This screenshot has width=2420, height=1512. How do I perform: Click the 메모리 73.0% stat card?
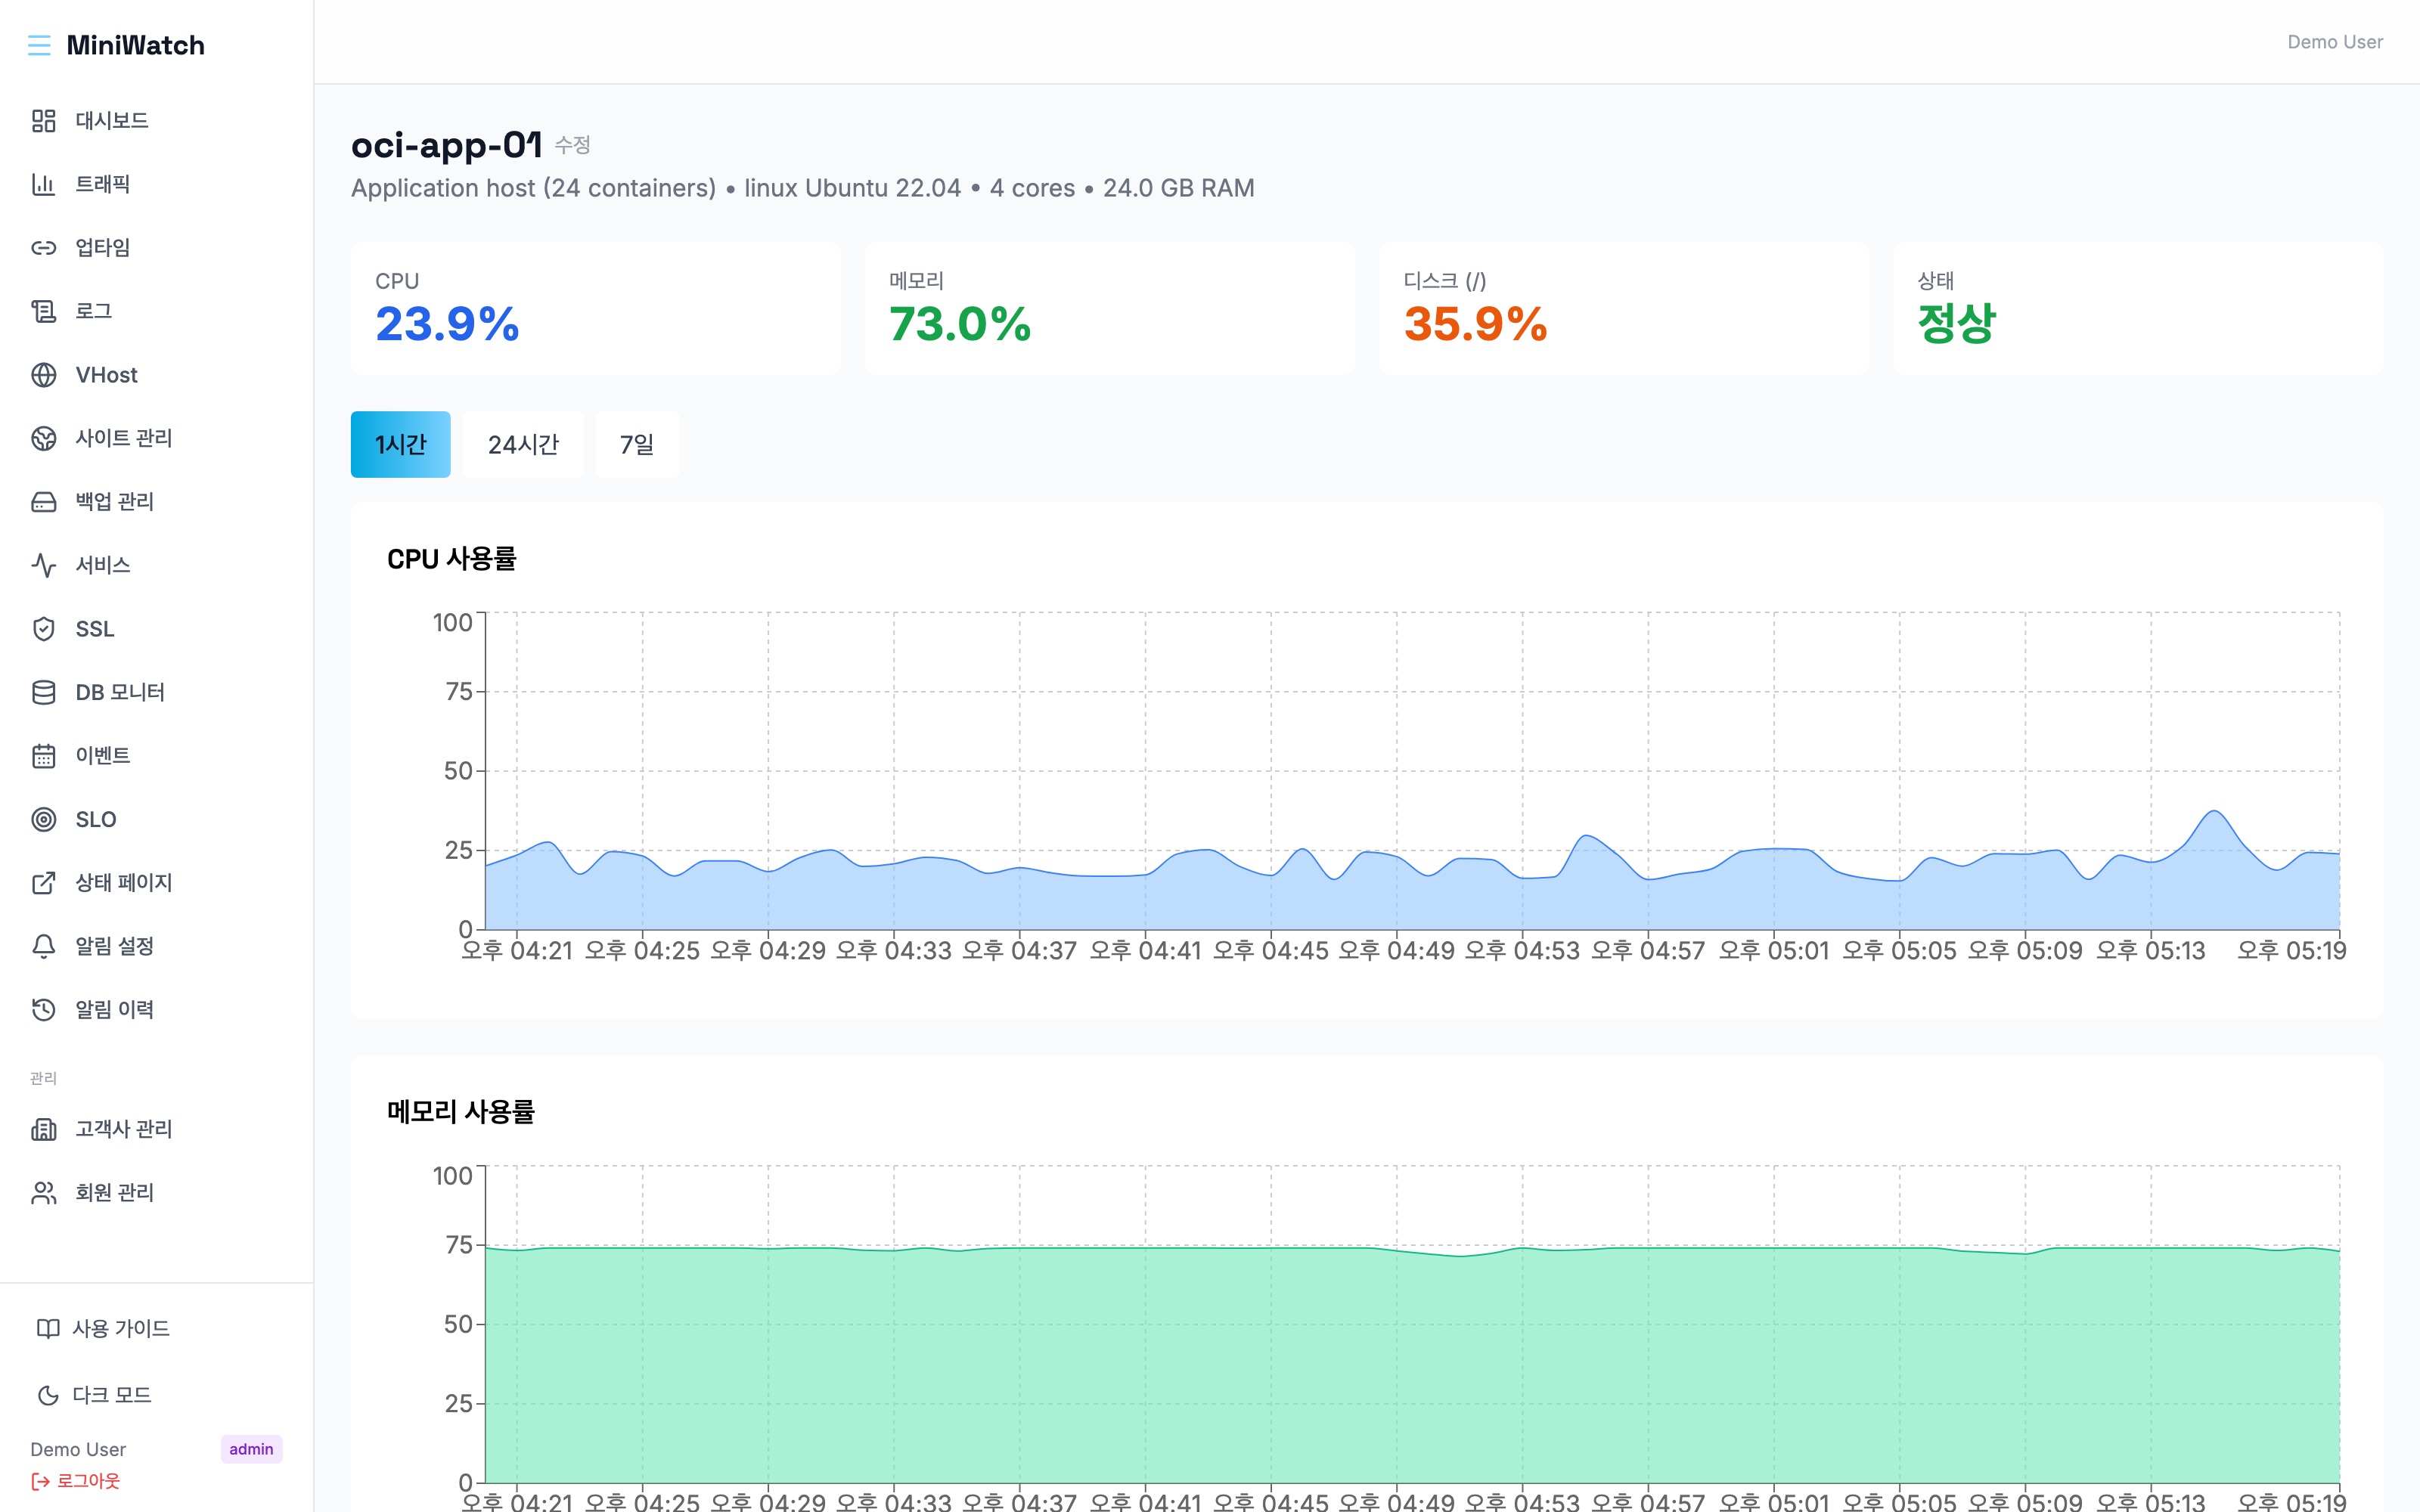point(1109,308)
